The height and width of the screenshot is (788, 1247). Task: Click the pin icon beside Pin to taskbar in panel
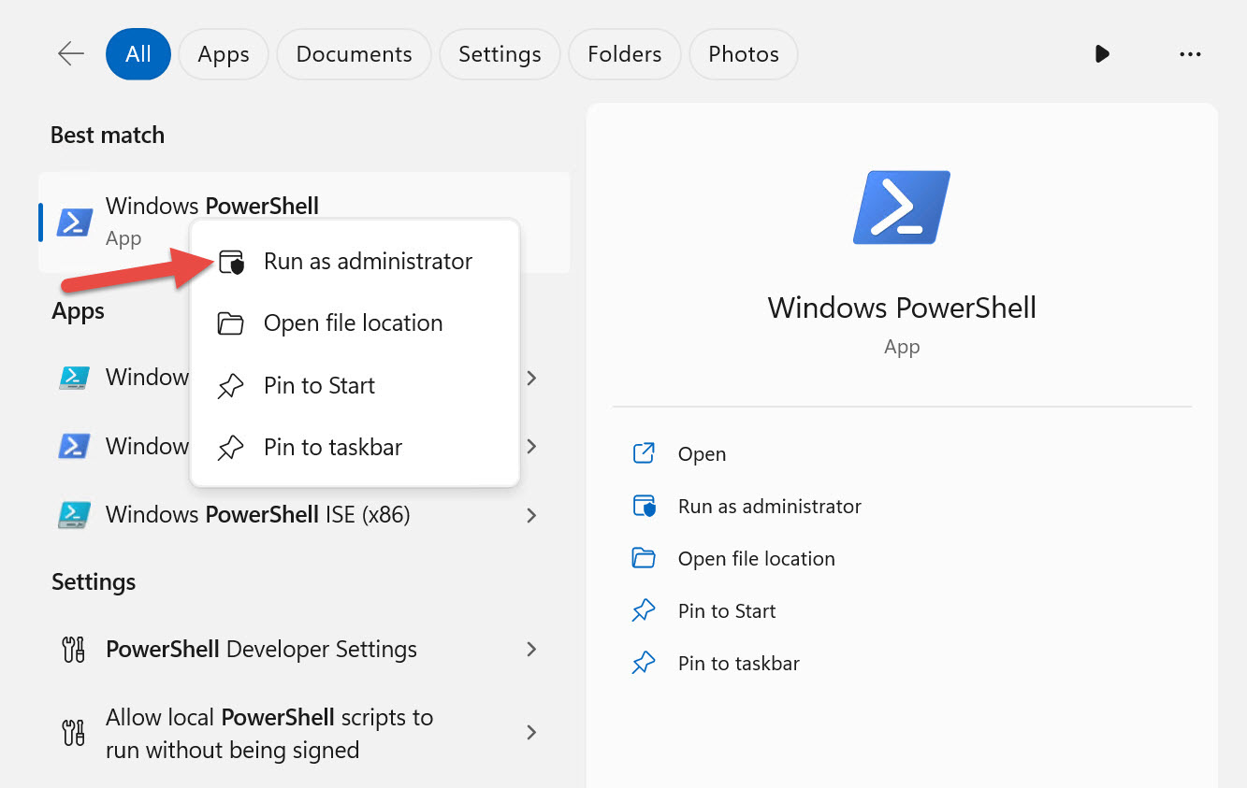tap(644, 662)
